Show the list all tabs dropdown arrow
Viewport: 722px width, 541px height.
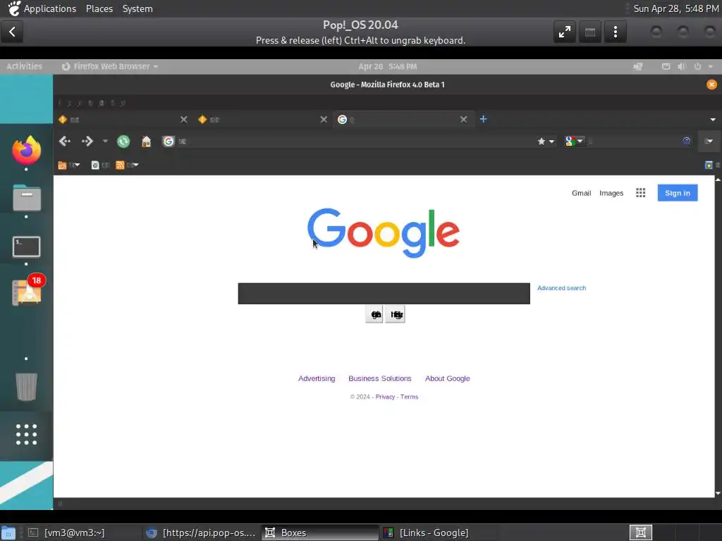(x=712, y=120)
